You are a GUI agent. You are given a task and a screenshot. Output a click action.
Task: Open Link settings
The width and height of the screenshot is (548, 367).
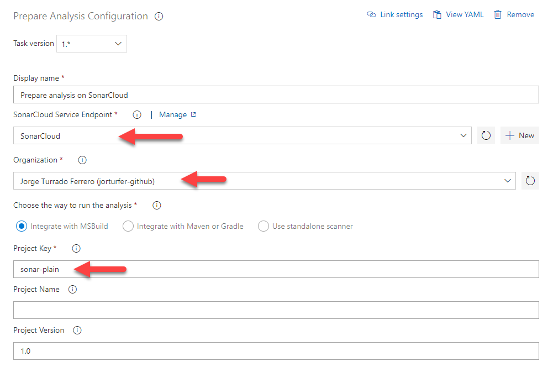pos(395,15)
